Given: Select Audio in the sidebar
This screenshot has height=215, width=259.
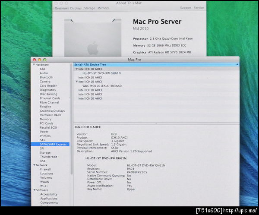Looking at the screenshot, I should [44, 73].
